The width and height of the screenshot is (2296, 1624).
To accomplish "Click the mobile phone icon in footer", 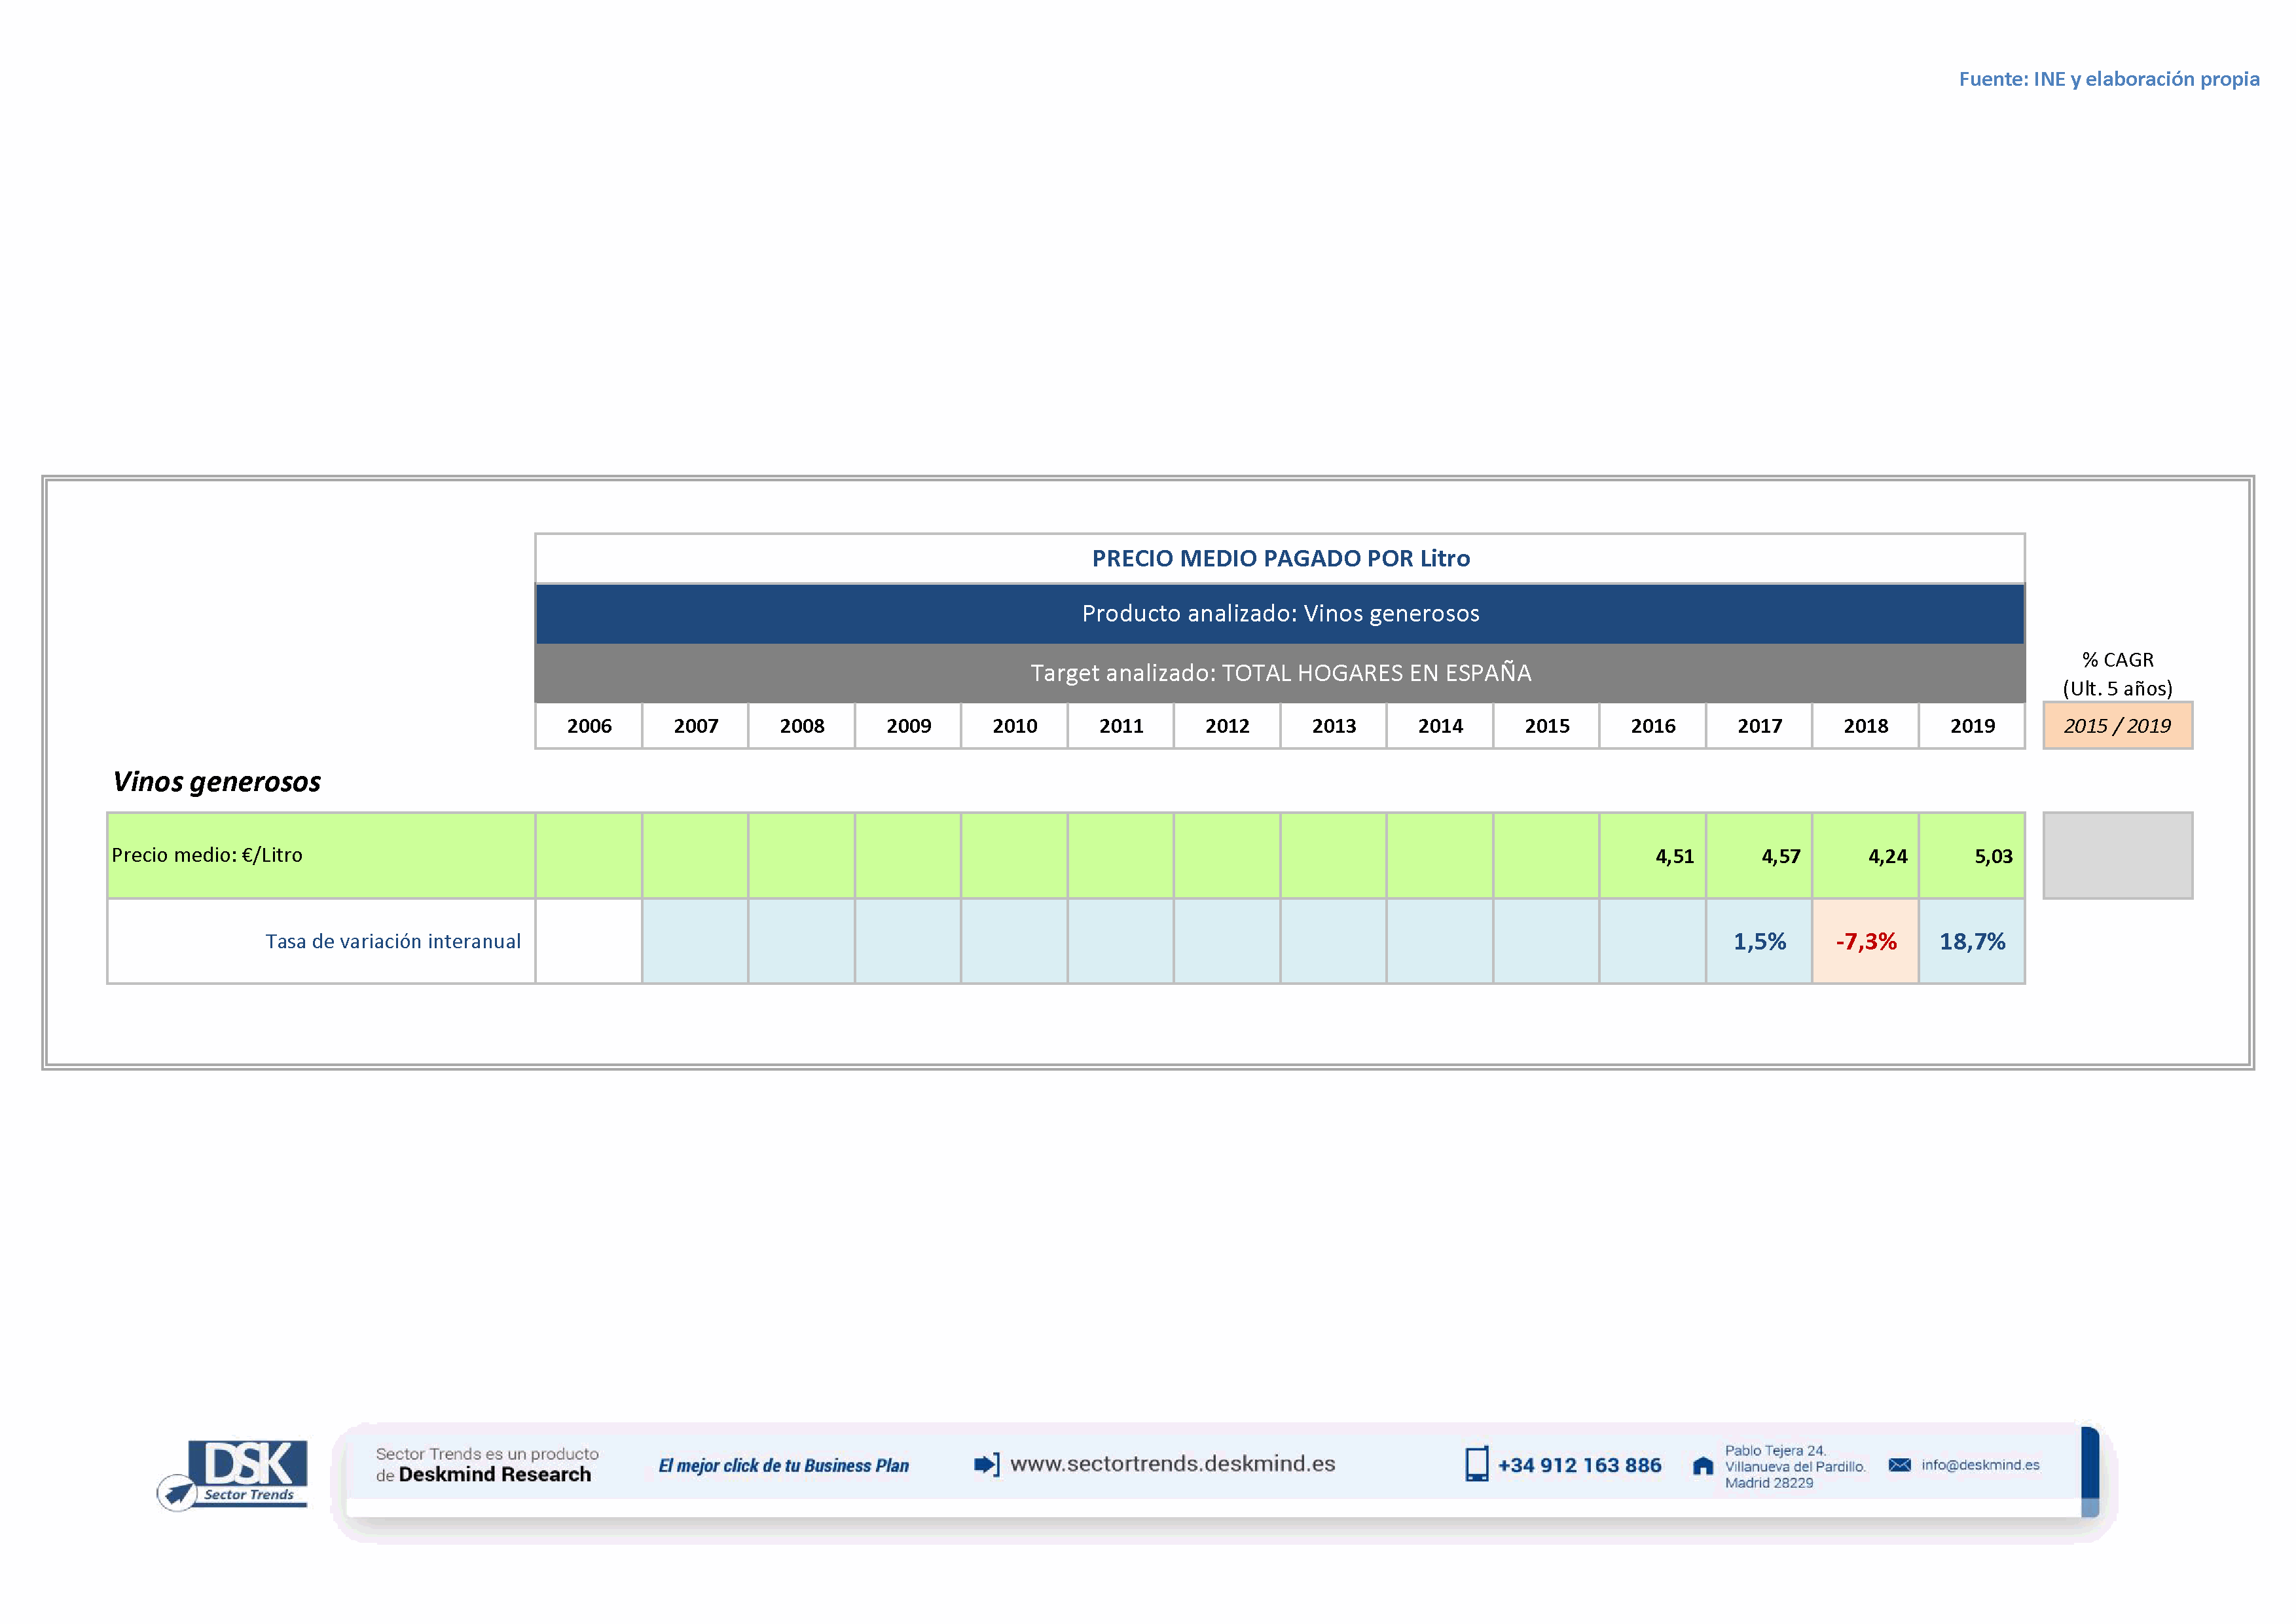I will [1476, 1464].
